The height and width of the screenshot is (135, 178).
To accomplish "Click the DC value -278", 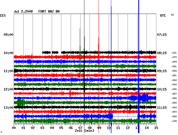I will (x=174, y=57).
